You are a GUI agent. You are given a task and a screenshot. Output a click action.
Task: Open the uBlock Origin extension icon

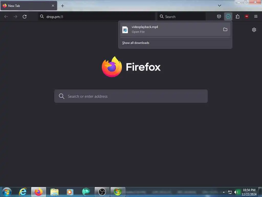coord(247,16)
